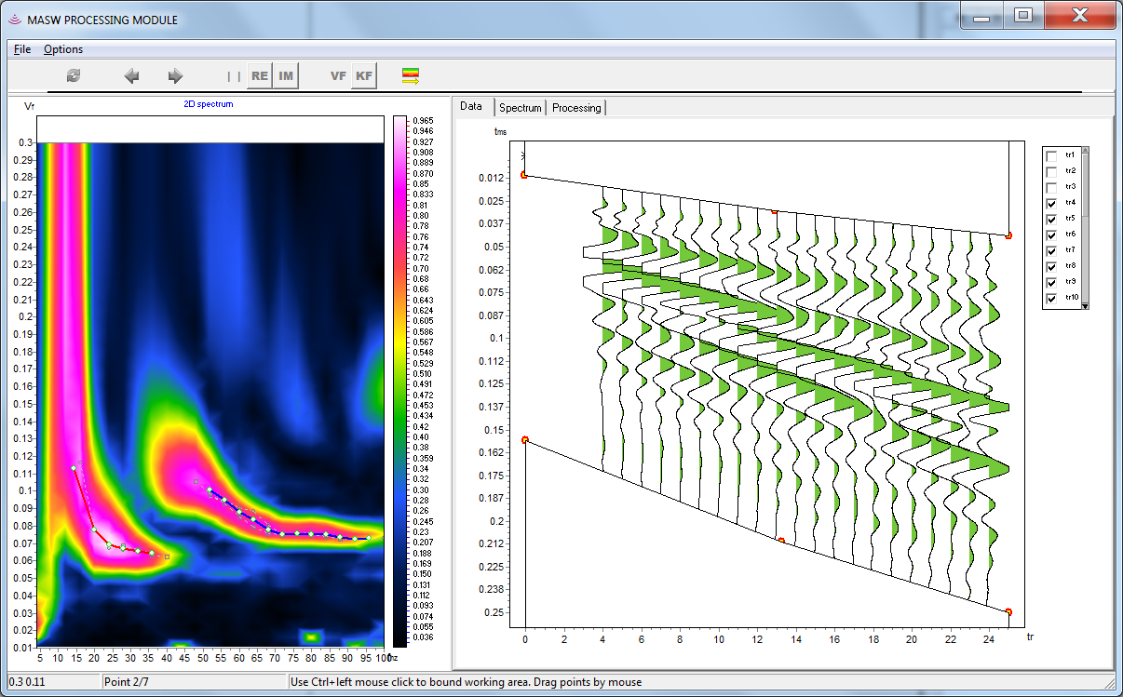Click the vertical bars toolbar icon
The image size is (1123, 697).
[234, 76]
